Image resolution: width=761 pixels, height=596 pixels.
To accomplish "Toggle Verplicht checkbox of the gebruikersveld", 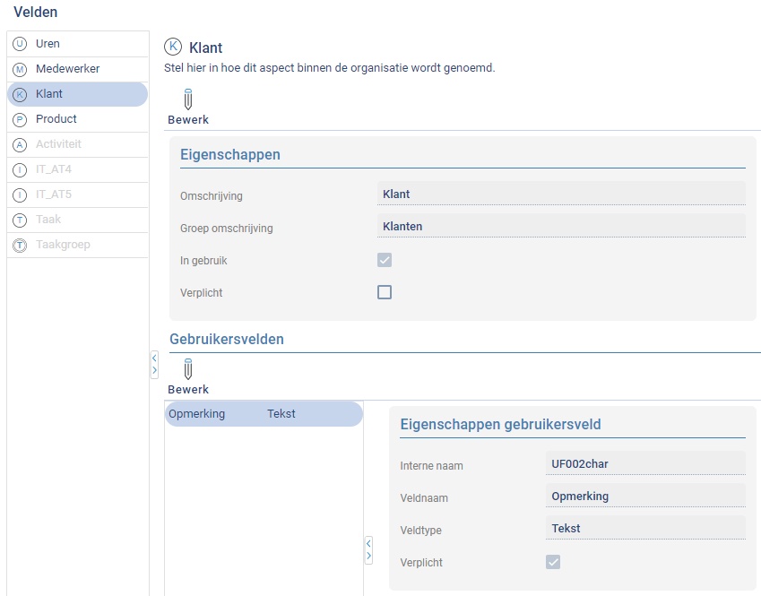I will pos(553,562).
